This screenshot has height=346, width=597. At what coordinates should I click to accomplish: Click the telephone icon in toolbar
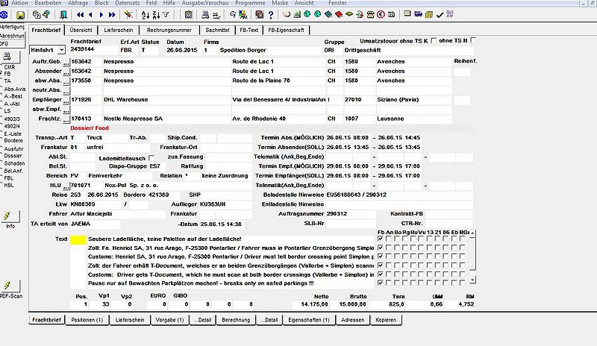point(370,14)
